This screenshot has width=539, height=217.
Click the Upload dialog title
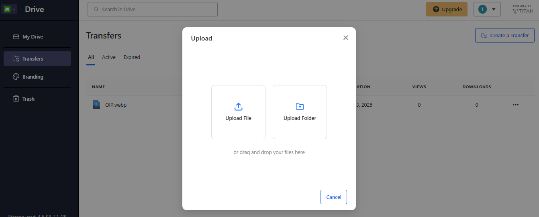pyautogui.click(x=202, y=39)
